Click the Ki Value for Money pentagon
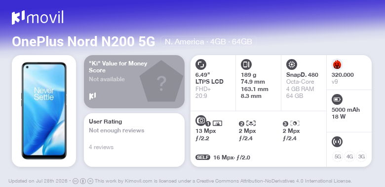 [161, 81]
